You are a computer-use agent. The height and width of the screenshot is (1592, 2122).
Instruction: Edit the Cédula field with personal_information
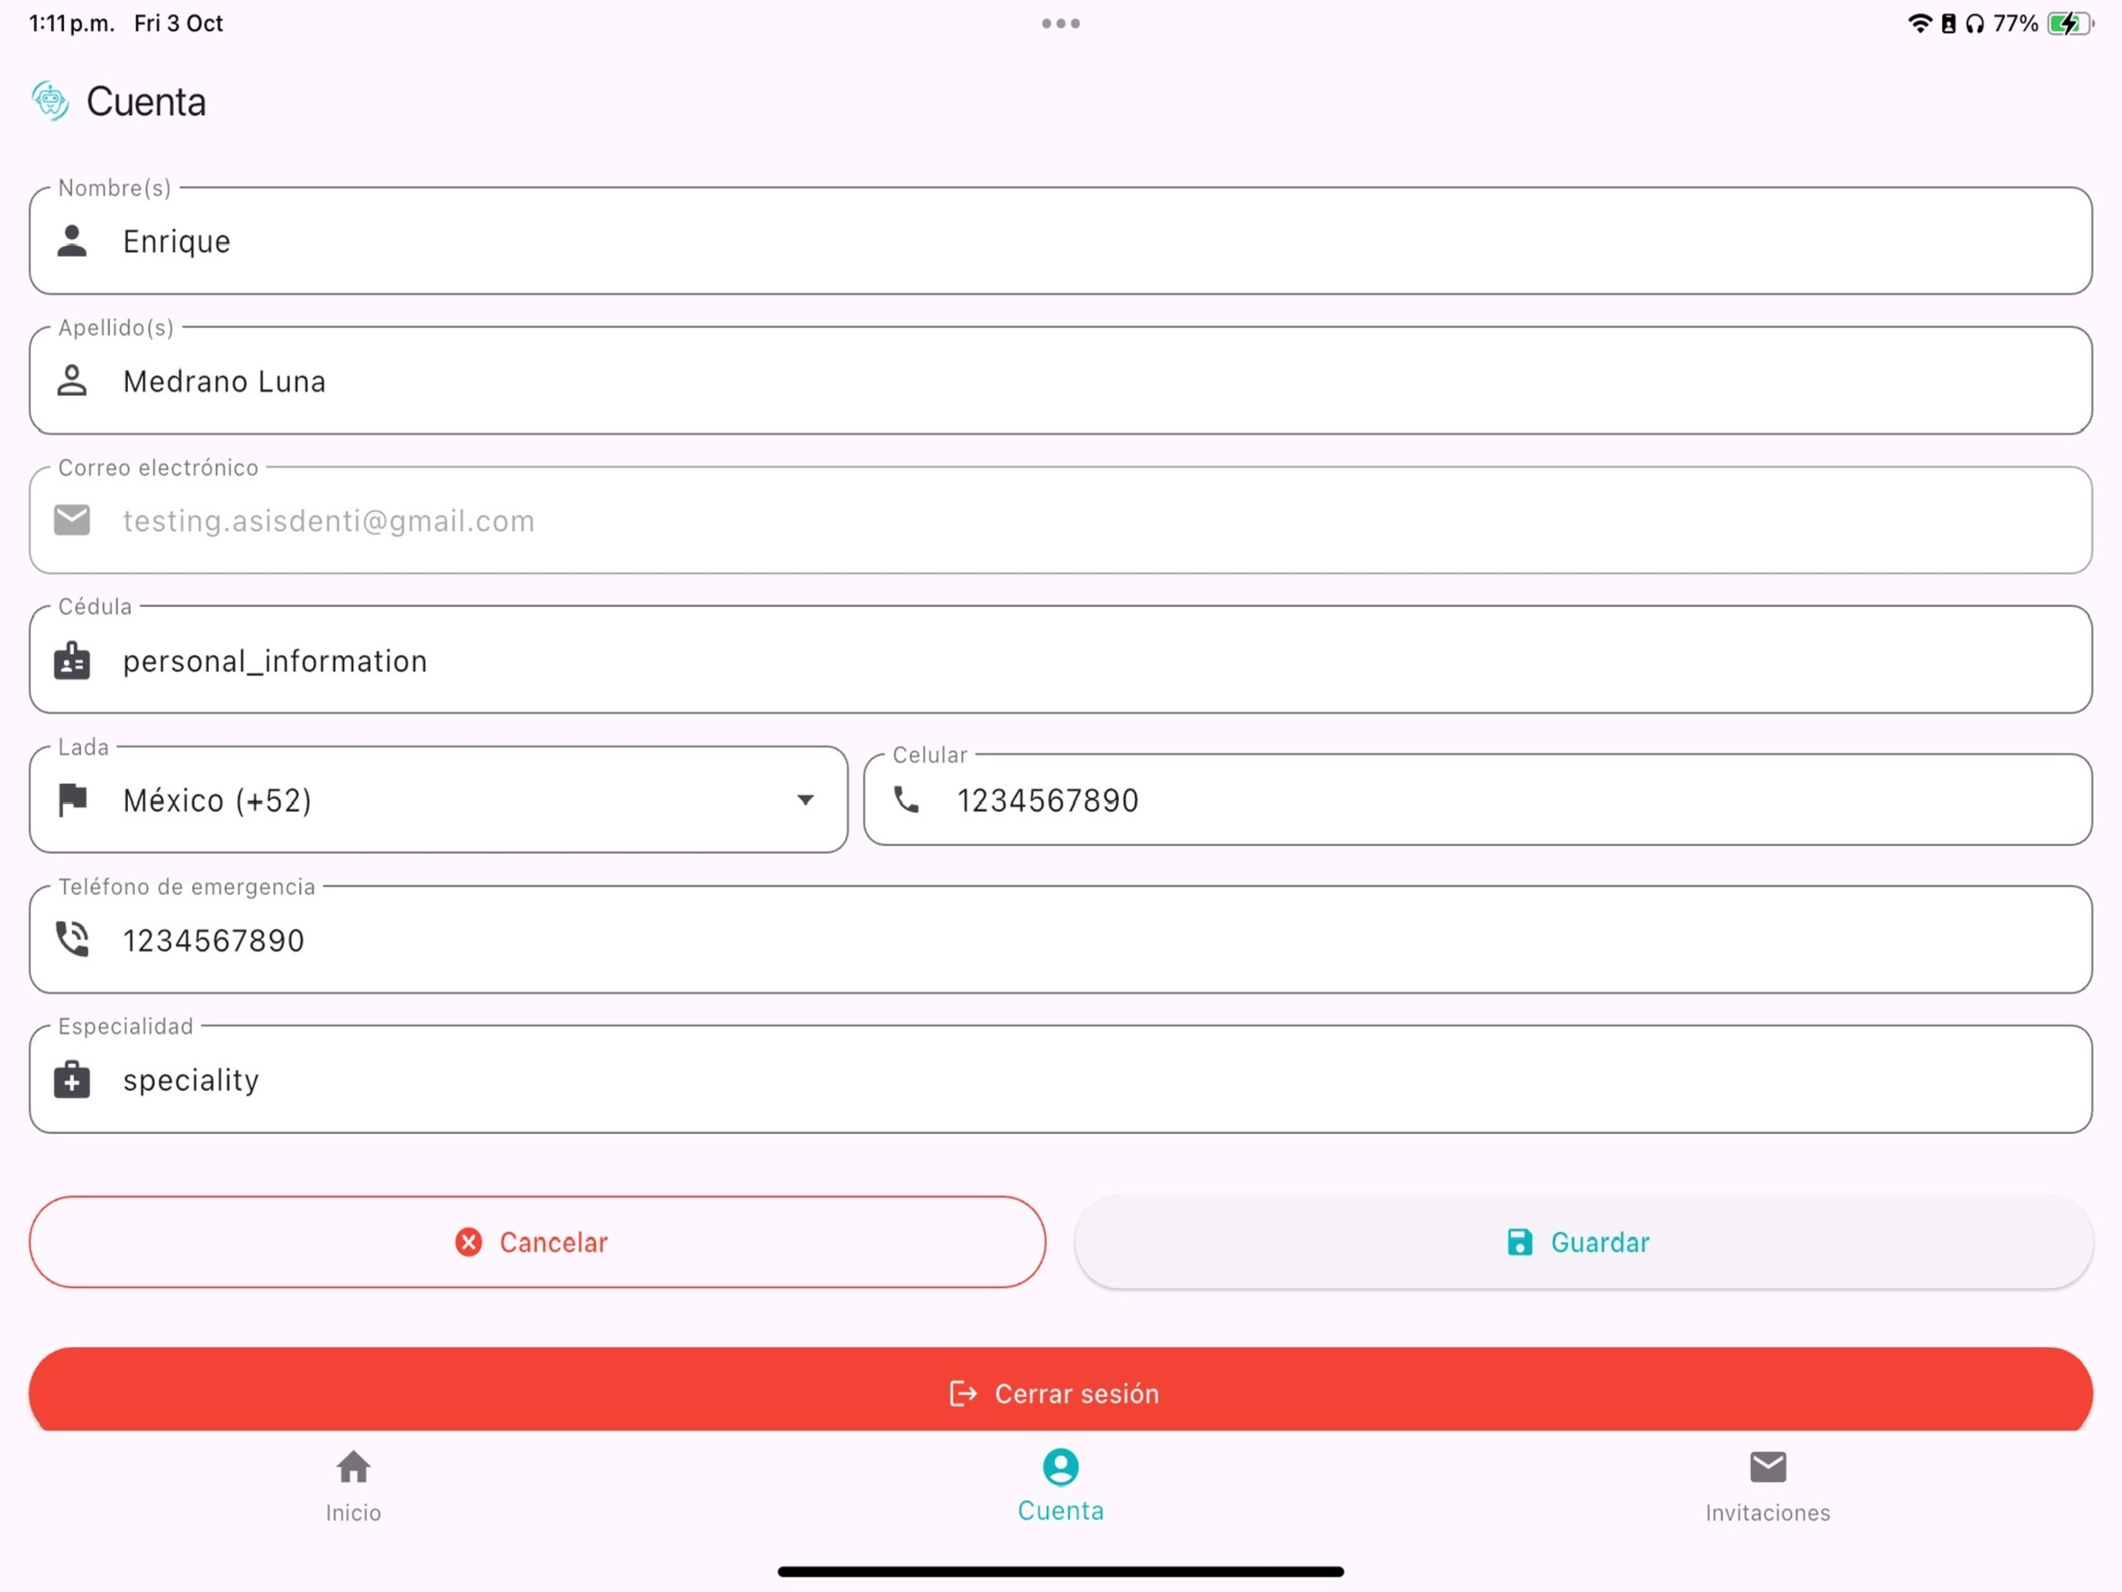click(1061, 660)
